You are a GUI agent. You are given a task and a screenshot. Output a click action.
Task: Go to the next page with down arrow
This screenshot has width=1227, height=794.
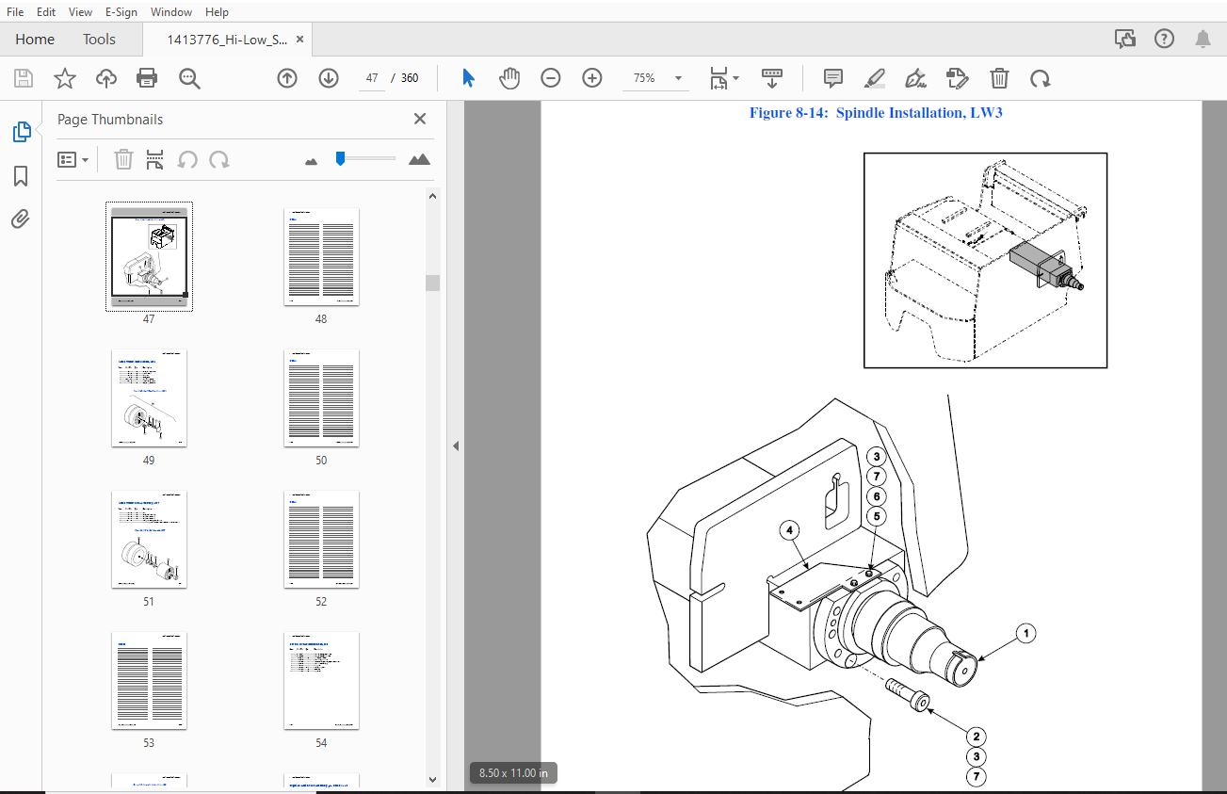(x=329, y=78)
